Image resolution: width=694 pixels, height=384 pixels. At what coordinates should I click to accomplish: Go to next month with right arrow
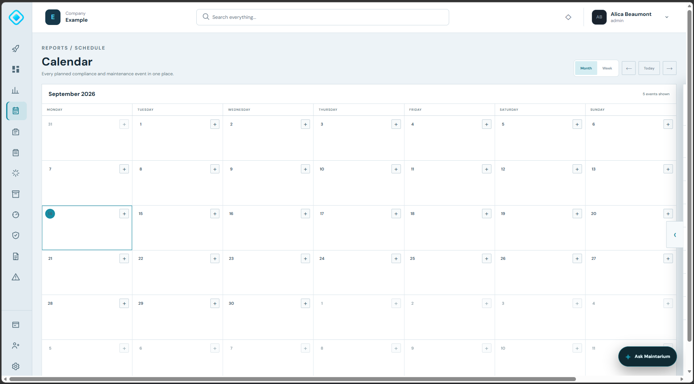click(x=670, y=68)
